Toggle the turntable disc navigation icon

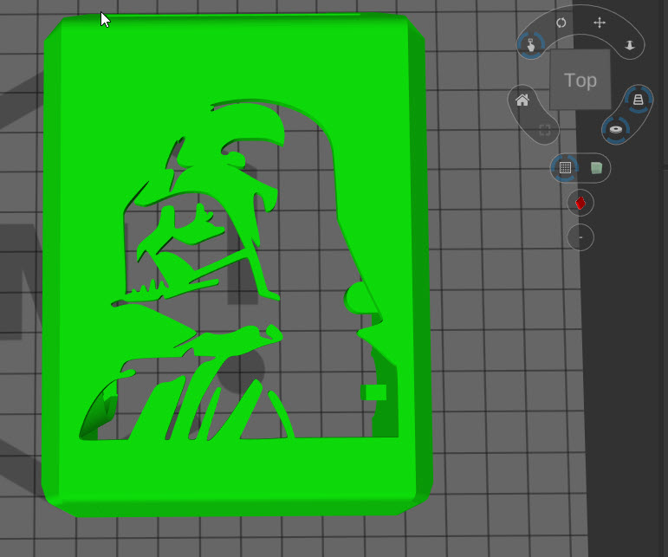616,129
